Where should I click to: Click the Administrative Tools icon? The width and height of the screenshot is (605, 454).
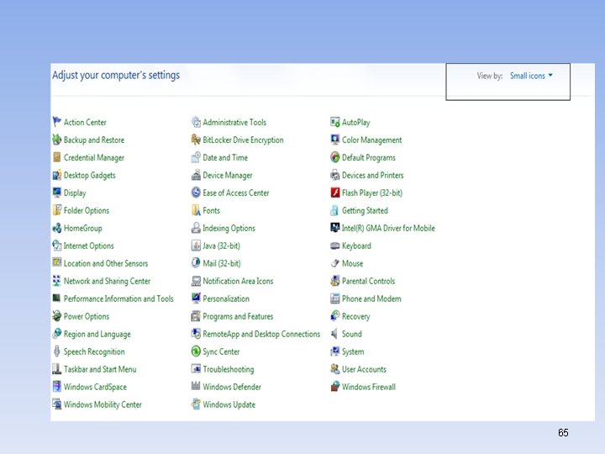[196, 122]
